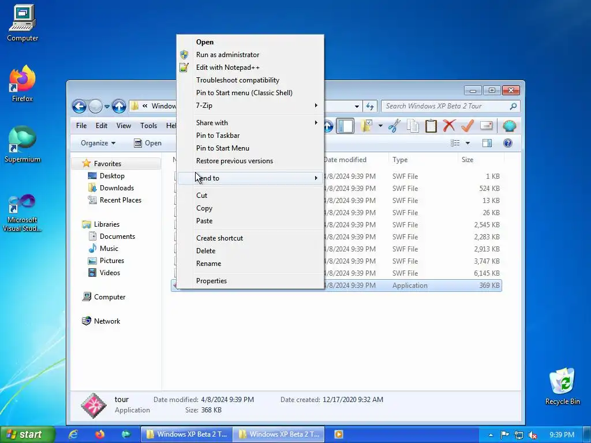Image resolution: width=591 pixels, height=443 pixels.
Task: Open Classic Shell settings shell icon
Action: 509,126
